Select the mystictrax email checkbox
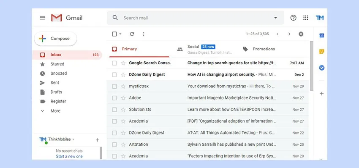Viewport: 359px width, 168px height. click(114, 86)
